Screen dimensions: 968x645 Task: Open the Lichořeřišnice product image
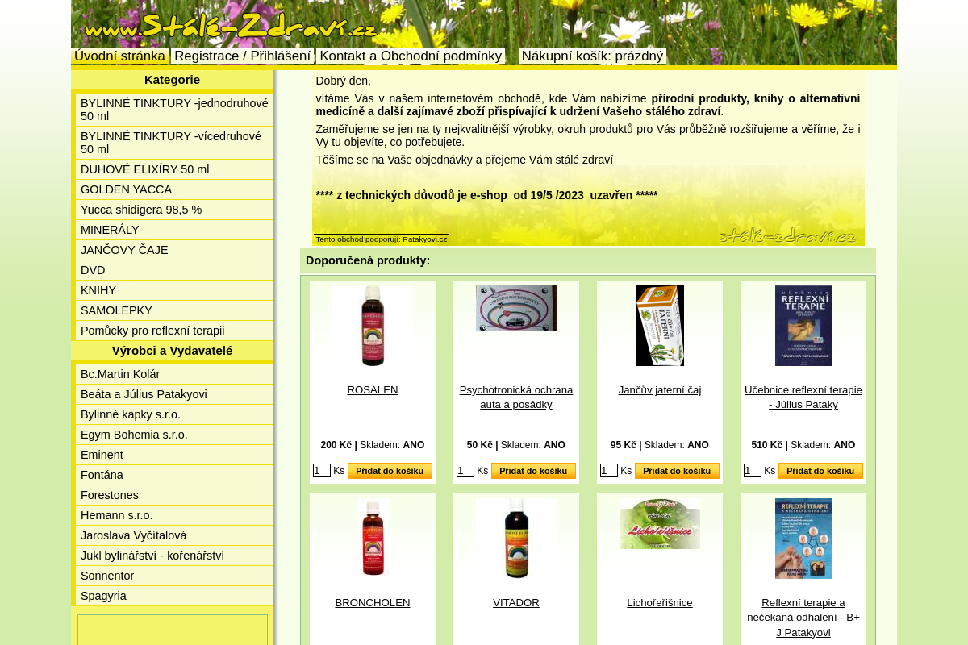tap(660, 524)
